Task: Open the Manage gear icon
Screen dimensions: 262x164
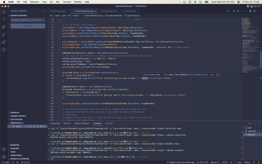Action: pyautogui.click(x=4, y=156)
